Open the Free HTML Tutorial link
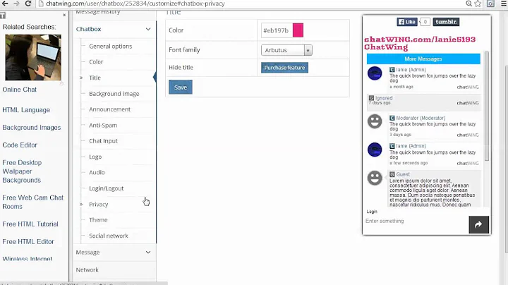This screenshot has width=508, height=285. 30,224
